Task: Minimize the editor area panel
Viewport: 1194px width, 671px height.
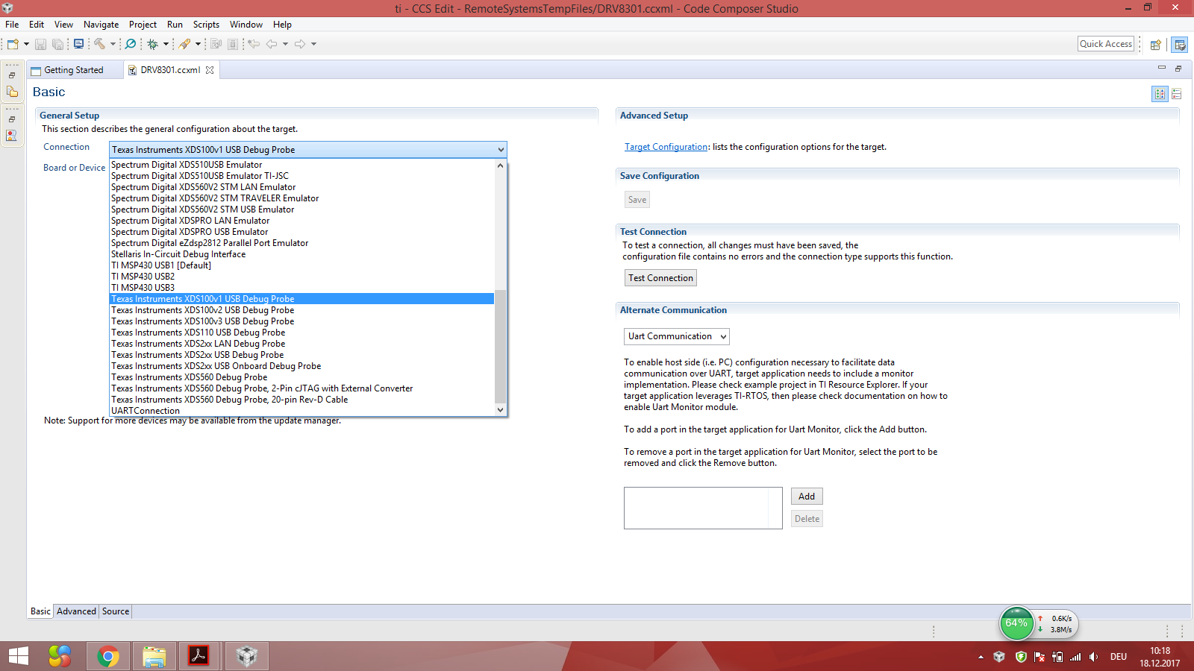Action: click(x=1161, y=68)
